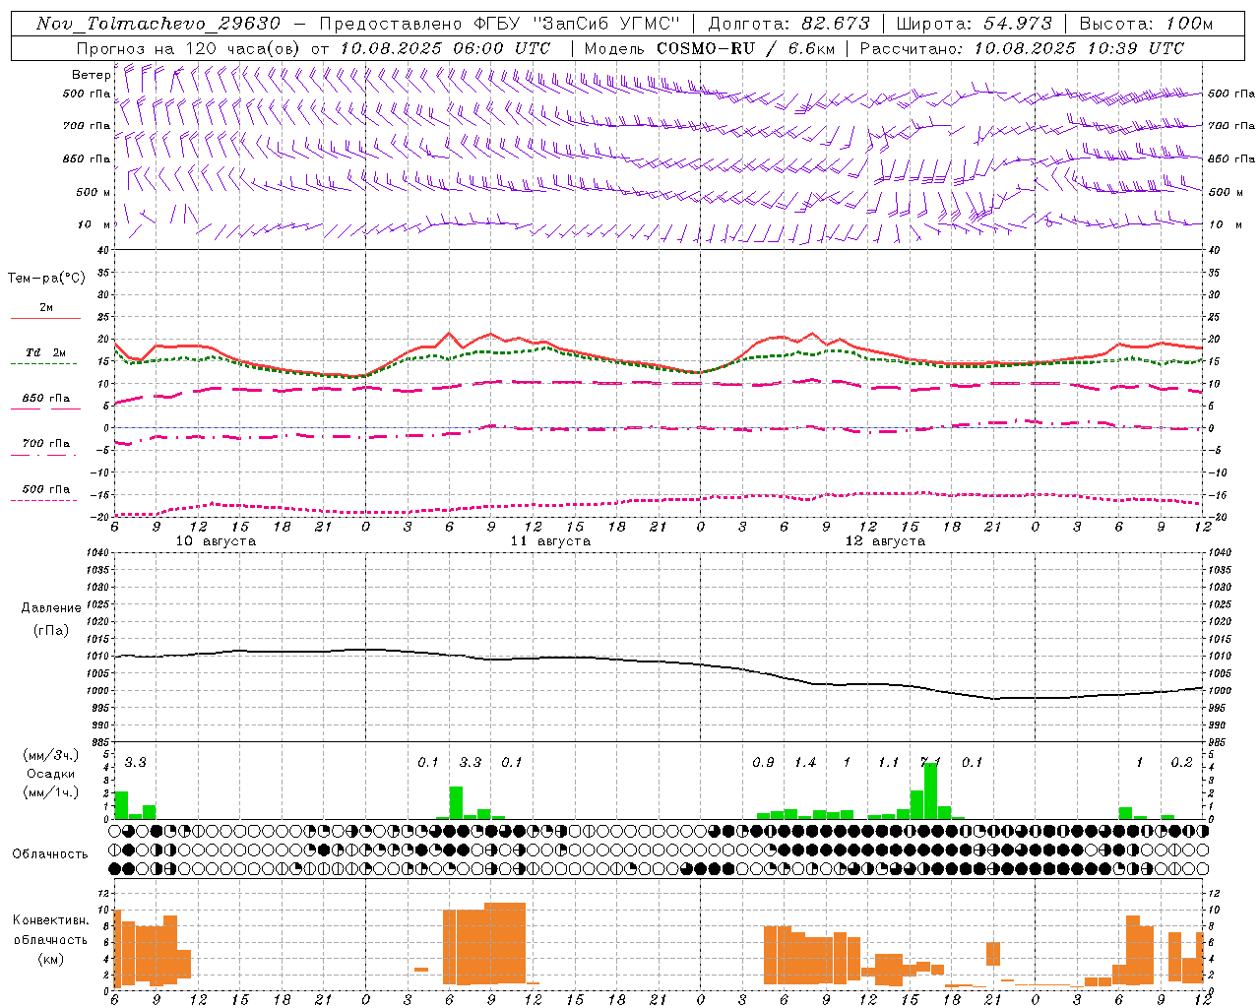Select the 0.9 precipitation amount value
Image resolution: width=1260 pixels, height=1008 pixels.
click(x=763, y=762)
